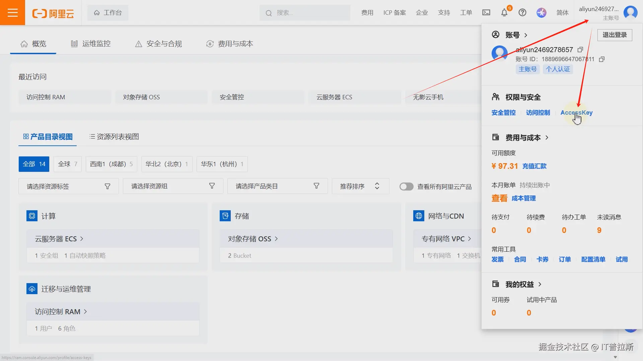Filter by 西南1（成都）region
This screenshot has height=361, width=643.
(x=111, y=164)
